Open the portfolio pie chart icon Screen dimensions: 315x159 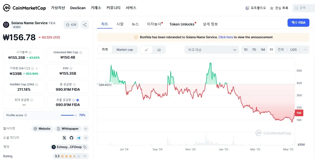(x=247, y=8)
